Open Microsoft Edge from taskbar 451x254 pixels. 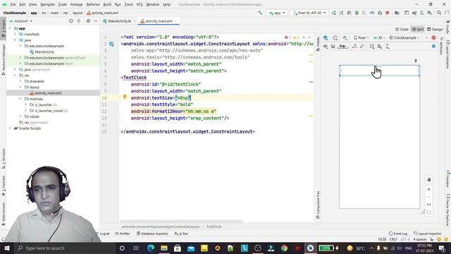coord(151,248)
